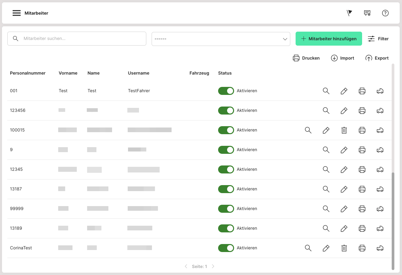Click the flag icon in header

coord(349,13)
